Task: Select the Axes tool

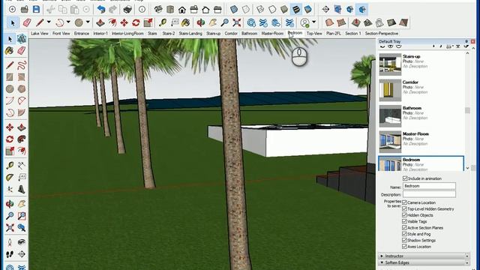Action: click(x=10, y=190)
